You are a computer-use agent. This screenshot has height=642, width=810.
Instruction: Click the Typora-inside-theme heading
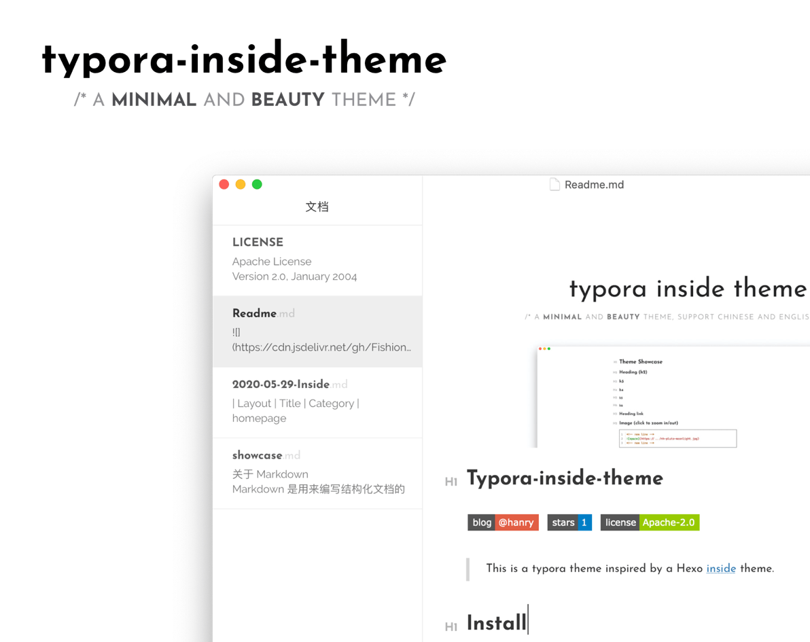click(x=565, y=478)
